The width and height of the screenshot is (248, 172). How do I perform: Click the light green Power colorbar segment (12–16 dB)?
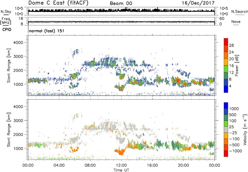(x=226, y=69)
